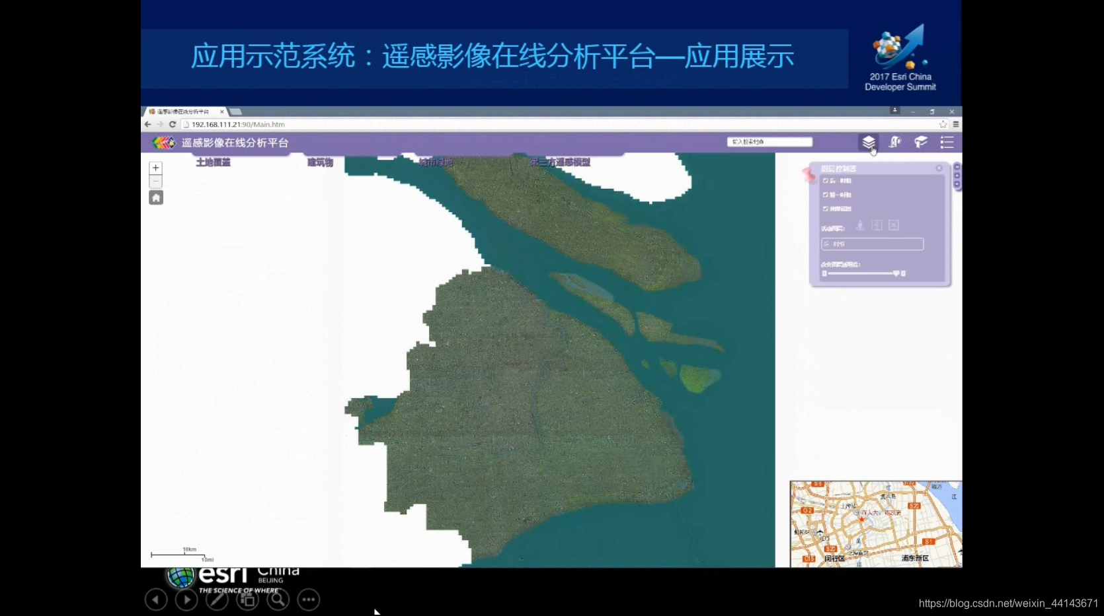Zoom out of the map with minus button

point(156,181)
